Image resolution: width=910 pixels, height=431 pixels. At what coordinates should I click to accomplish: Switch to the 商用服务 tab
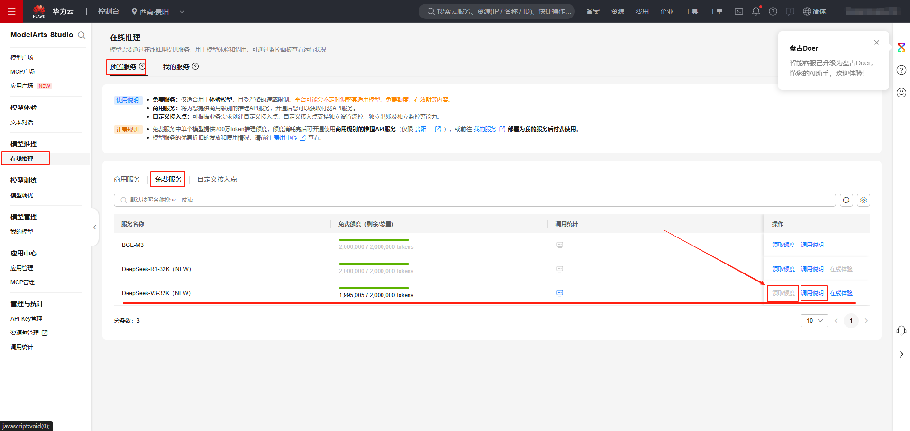click(127, 179)
